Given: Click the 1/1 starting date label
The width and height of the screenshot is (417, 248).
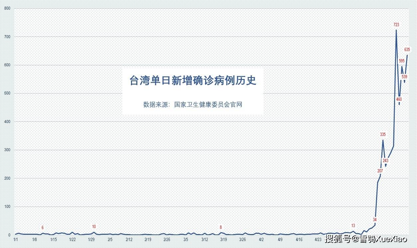Looking at the screenshot, I should (16, 239).
